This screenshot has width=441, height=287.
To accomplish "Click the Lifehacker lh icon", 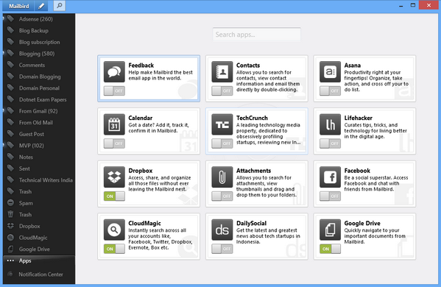I will tap(330, 124).
